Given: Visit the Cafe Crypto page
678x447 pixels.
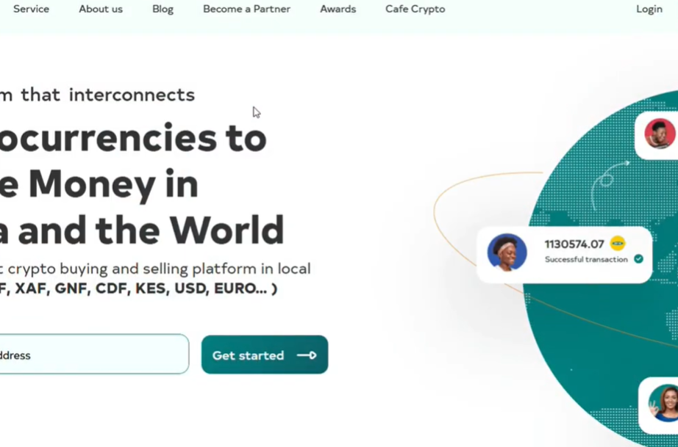Looking at the screenshot, I should [415, 10].
